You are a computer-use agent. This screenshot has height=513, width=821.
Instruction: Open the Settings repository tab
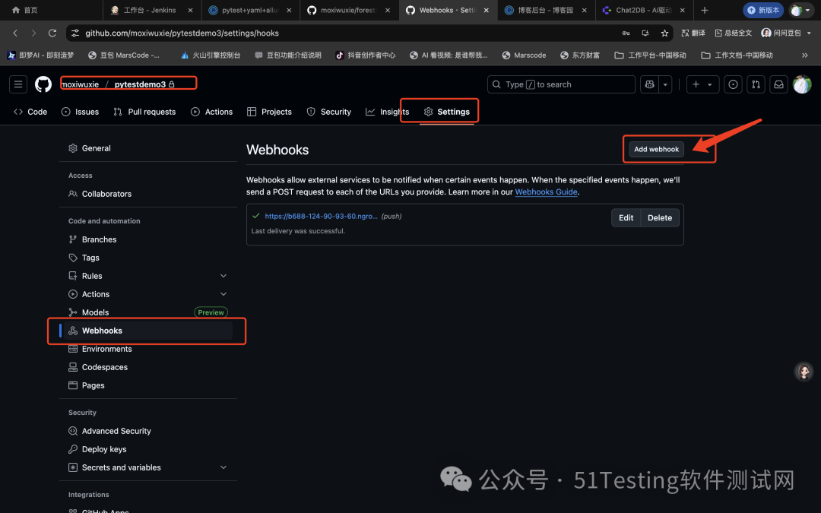click(447, 112)
